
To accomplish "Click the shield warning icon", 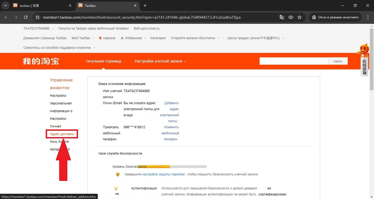I will pyautogui.click(x=118, y=174).
